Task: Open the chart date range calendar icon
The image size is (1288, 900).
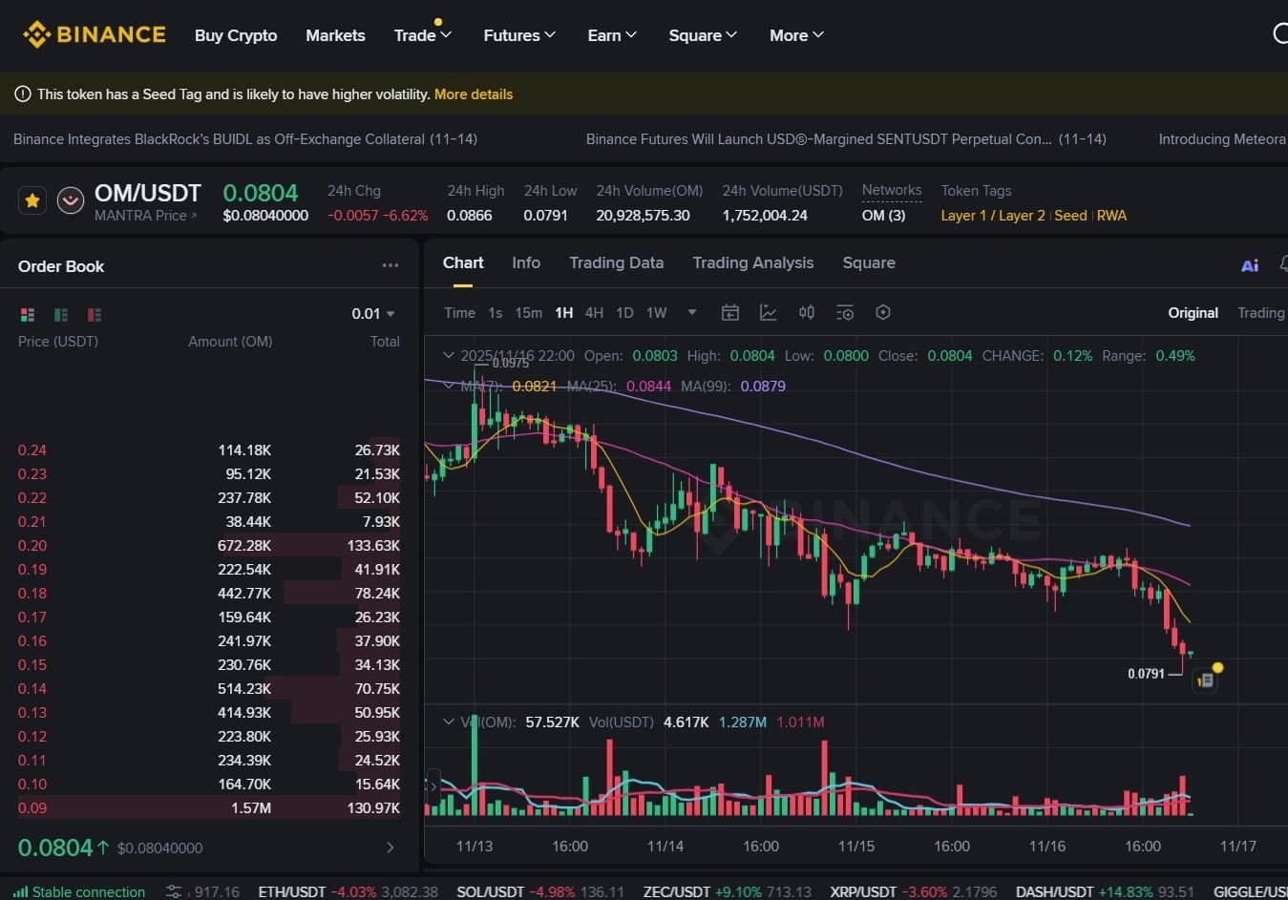Action: pyautogui.click(x=730, y=312)
